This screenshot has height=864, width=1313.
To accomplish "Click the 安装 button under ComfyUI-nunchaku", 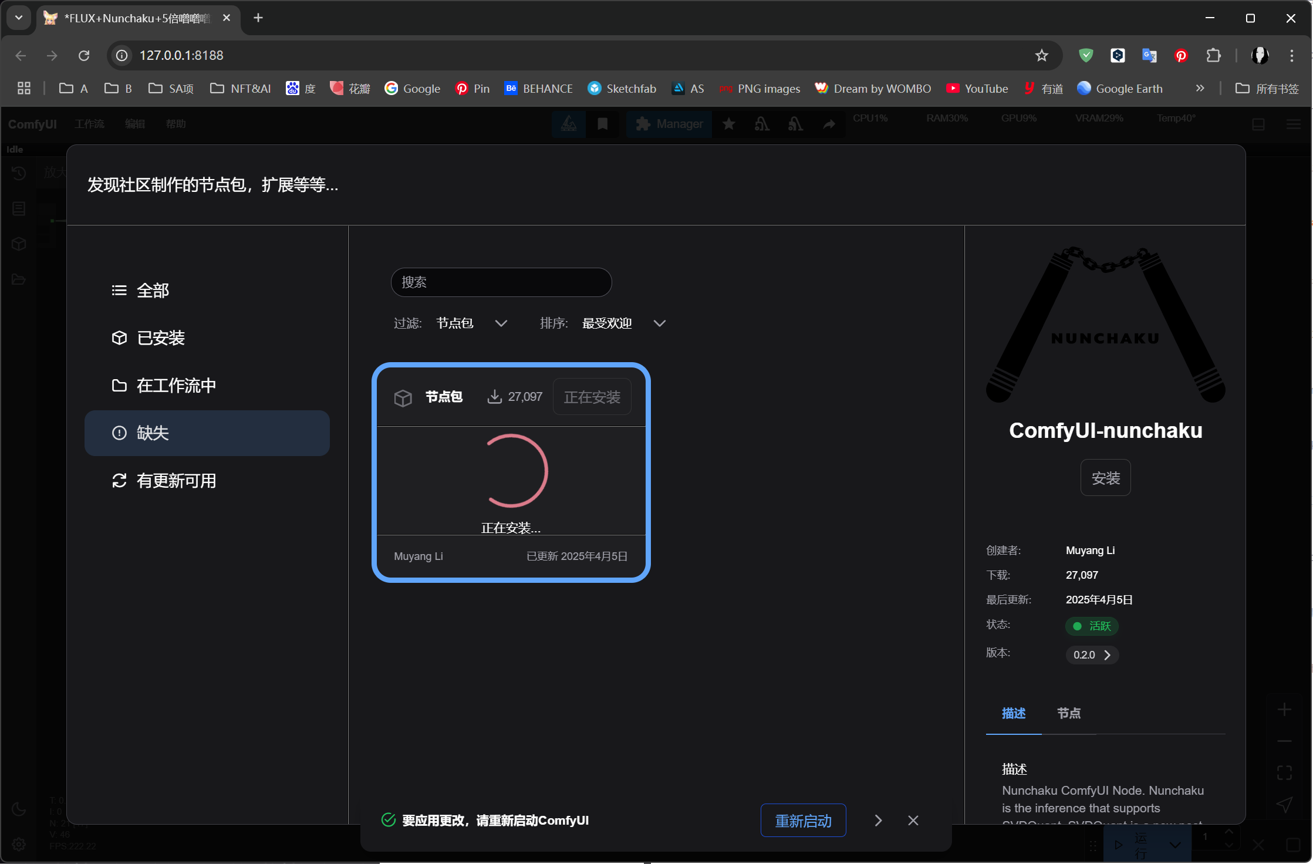I will click(x=1105, y=478).
